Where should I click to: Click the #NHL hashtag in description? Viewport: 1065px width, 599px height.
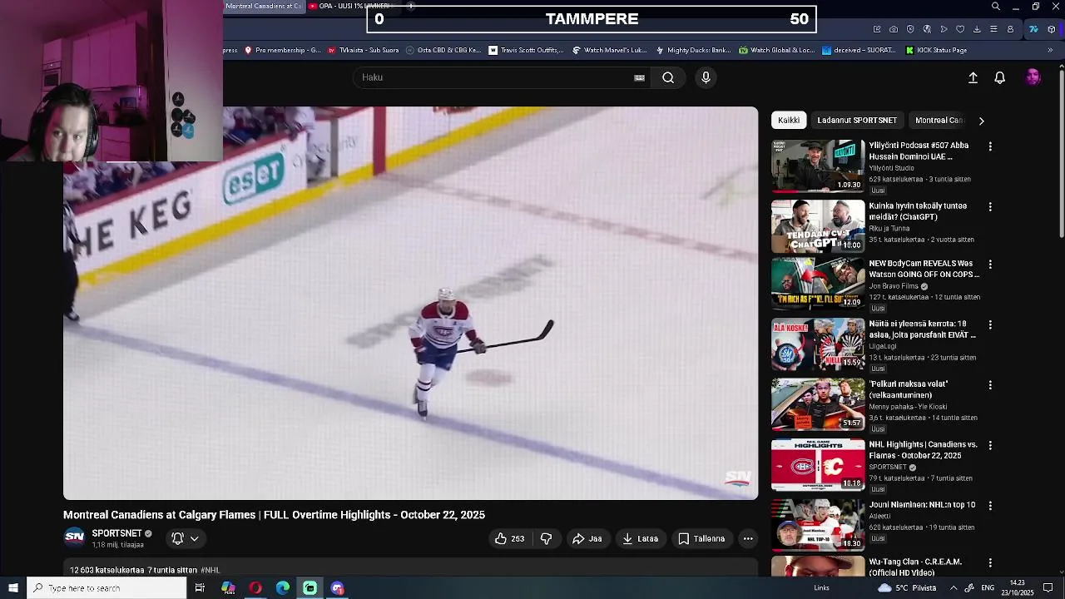pos(210,570)
